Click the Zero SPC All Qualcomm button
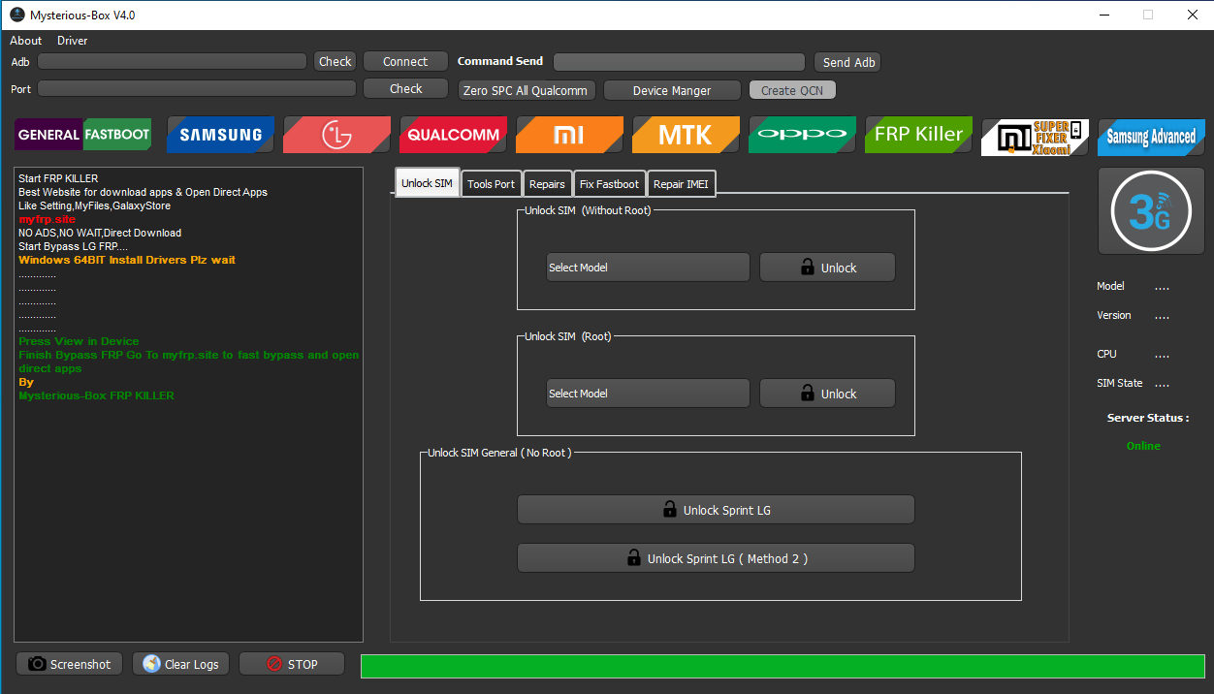Screen dimensions: 1214x694 pos(527,89)
